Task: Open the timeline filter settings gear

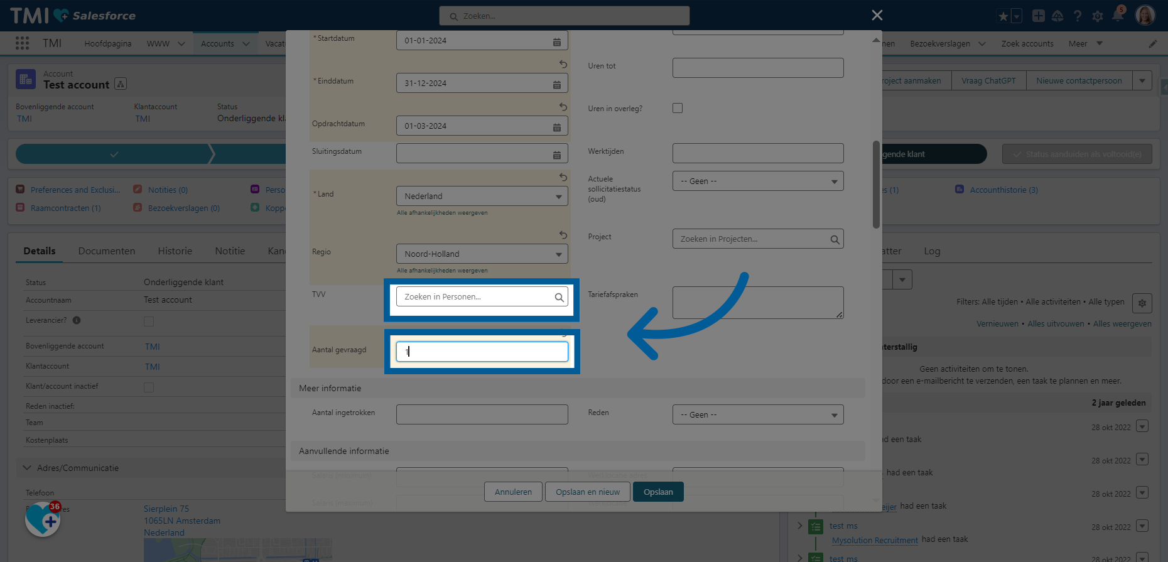Action: [1142, 303]
